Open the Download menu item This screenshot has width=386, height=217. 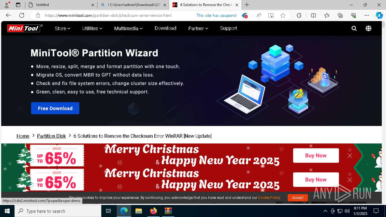[166, 28]
